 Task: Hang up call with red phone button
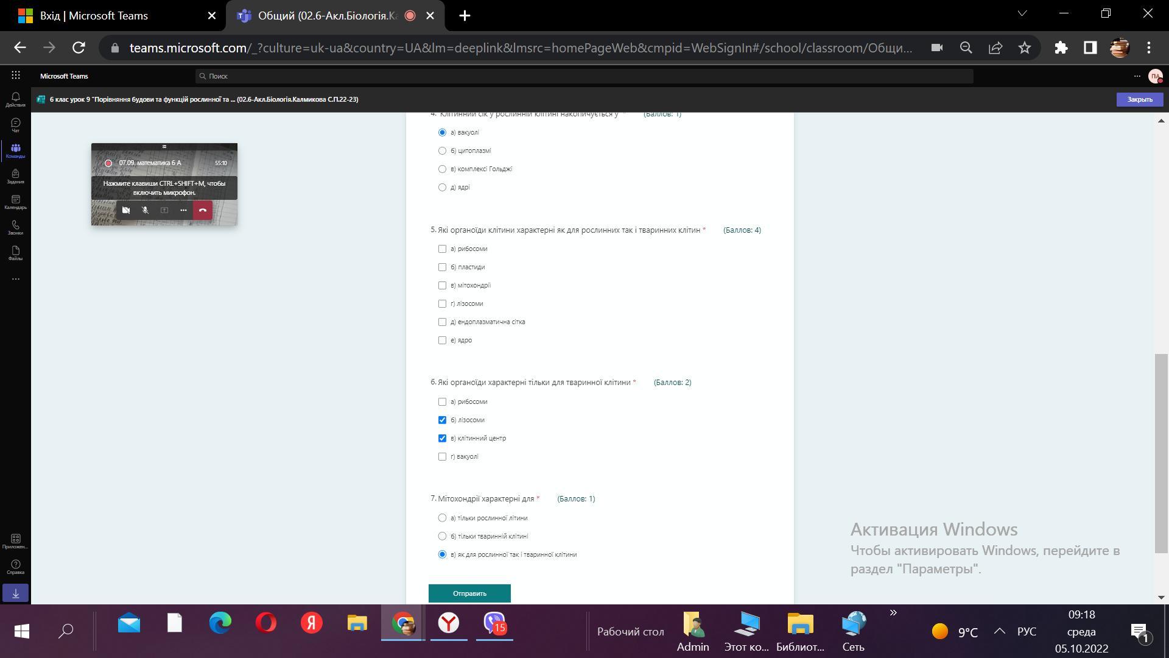click(203, 210)
